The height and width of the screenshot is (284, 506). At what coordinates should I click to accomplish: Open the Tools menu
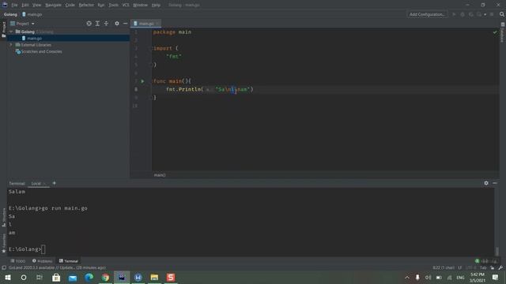(113, 5)
